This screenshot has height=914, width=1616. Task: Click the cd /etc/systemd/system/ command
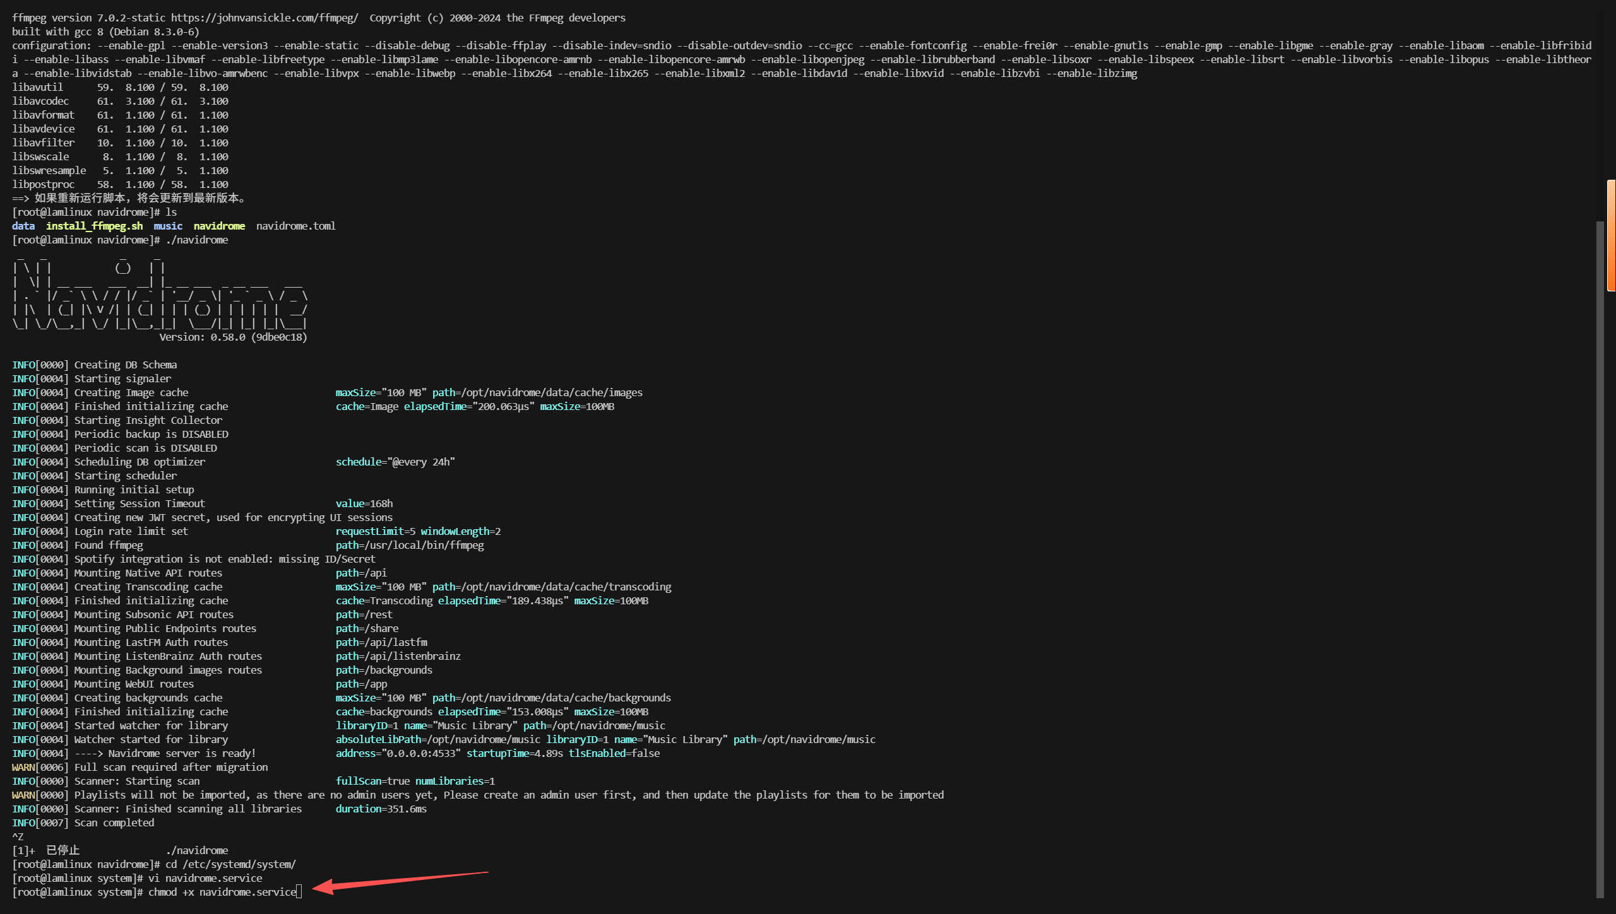[230, 864]
